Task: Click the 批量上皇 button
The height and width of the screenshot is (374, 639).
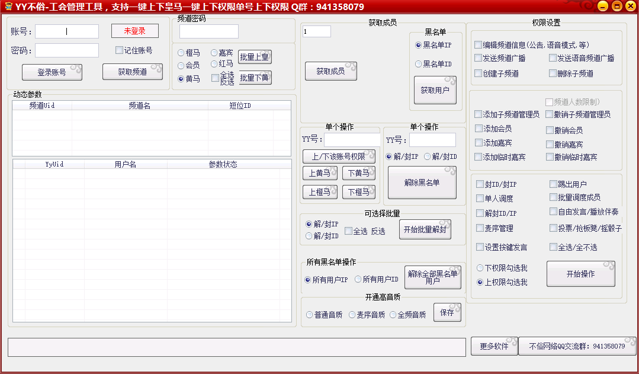Action: [x=255, y=57]
